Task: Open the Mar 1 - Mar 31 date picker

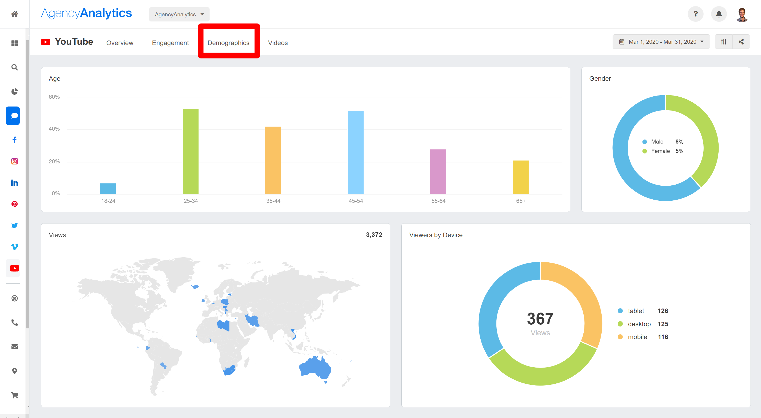Action: [x=661, y=42]
